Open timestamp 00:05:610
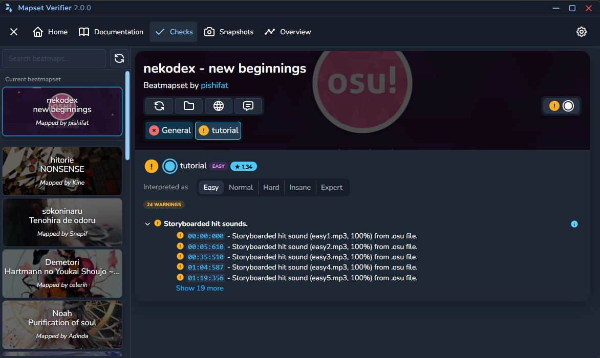 [x=206, y=247]
